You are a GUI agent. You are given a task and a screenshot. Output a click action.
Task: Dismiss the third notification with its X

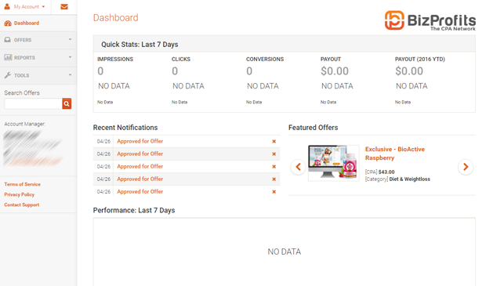[x=274, y=167]
